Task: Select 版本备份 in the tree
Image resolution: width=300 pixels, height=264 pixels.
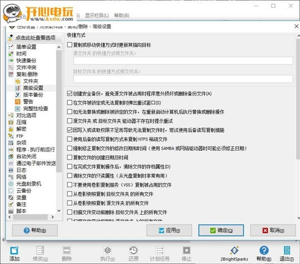Action: [32, 94]
